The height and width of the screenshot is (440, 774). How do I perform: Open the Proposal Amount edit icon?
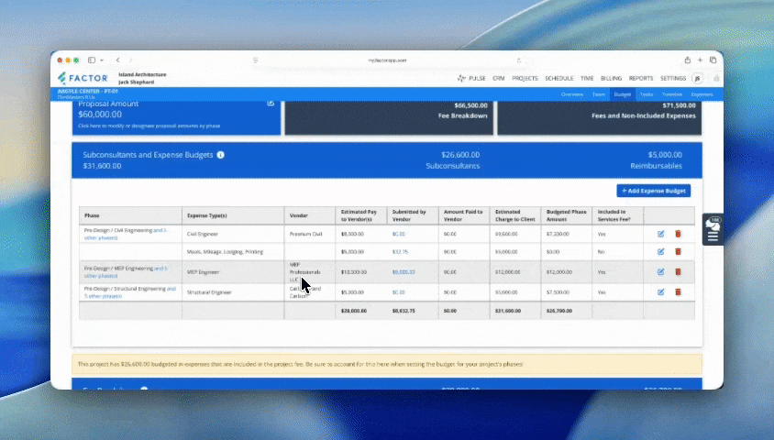(x=271, y=103)
